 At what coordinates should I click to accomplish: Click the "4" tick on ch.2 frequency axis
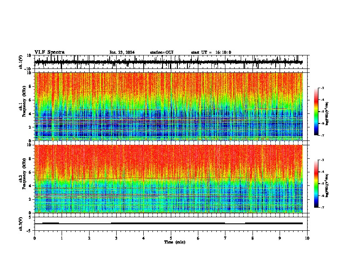coord(31,186)
